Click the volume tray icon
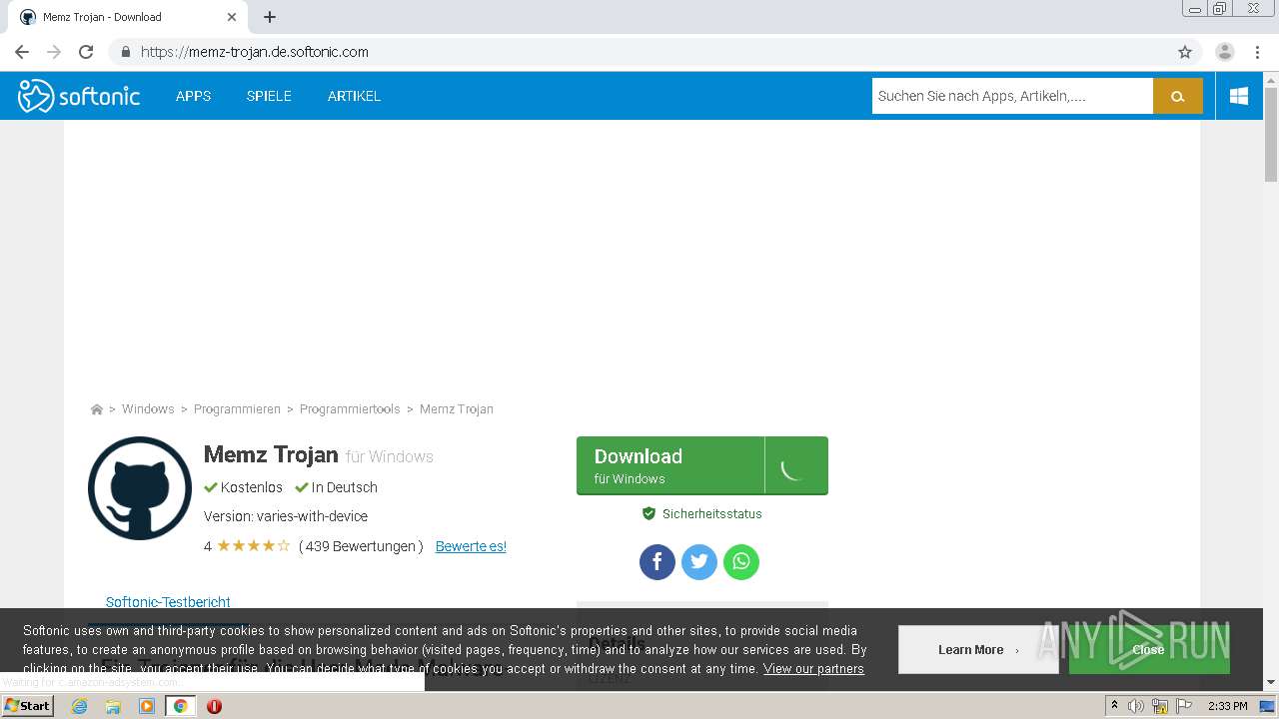Viewport: 1279px width, 719px height. coord(1136,706)
